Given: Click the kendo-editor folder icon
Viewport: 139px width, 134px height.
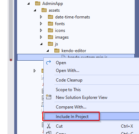Looking at the screenshot, I should 57,51.
